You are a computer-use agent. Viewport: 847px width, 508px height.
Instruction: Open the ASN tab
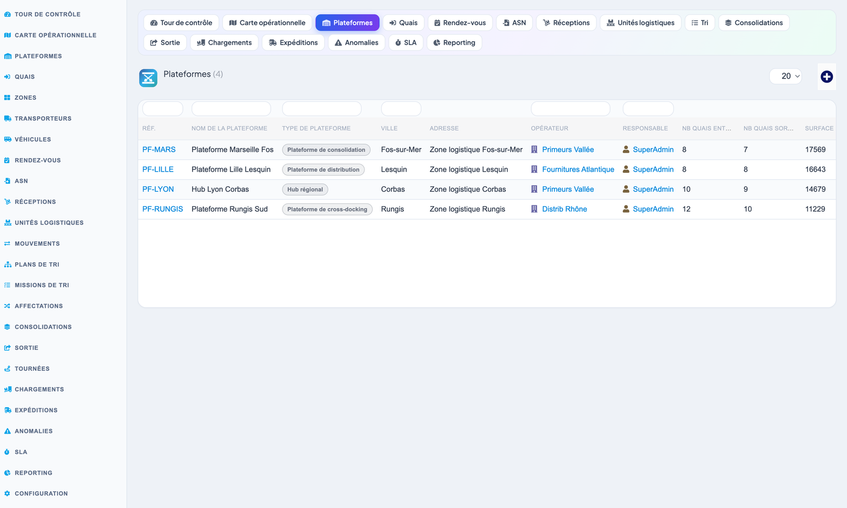(515, 23)
